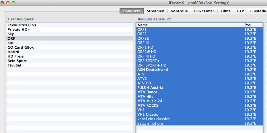Open the FTP tab
267x133 pixels.
click(240, 11)
